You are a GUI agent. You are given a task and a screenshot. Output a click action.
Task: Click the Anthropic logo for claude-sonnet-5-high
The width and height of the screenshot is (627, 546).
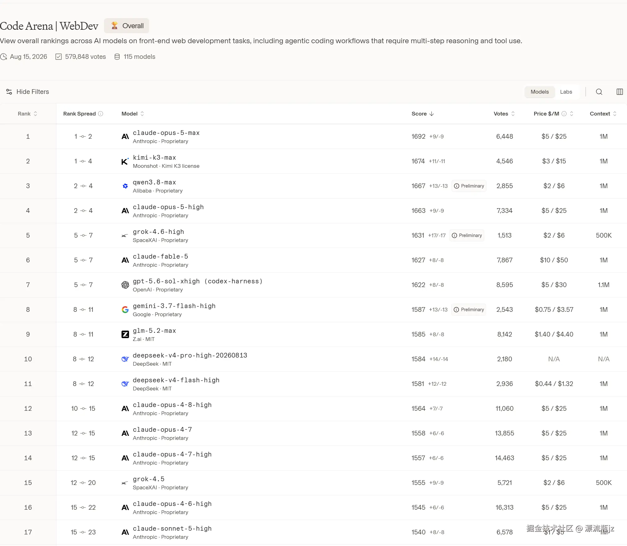click(x=125, y=532)
